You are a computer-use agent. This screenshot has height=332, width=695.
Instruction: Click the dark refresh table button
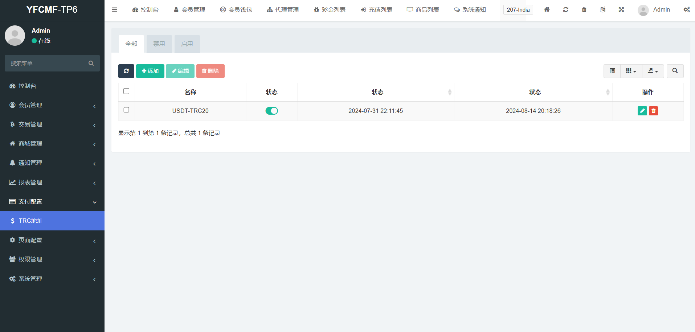(x=126, y=71)
